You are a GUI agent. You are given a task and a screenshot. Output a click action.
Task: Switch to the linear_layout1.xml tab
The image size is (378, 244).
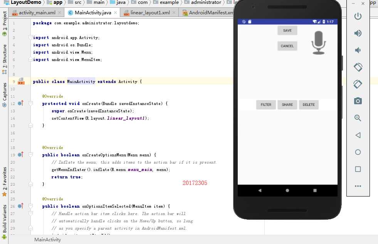pos(150,13)
